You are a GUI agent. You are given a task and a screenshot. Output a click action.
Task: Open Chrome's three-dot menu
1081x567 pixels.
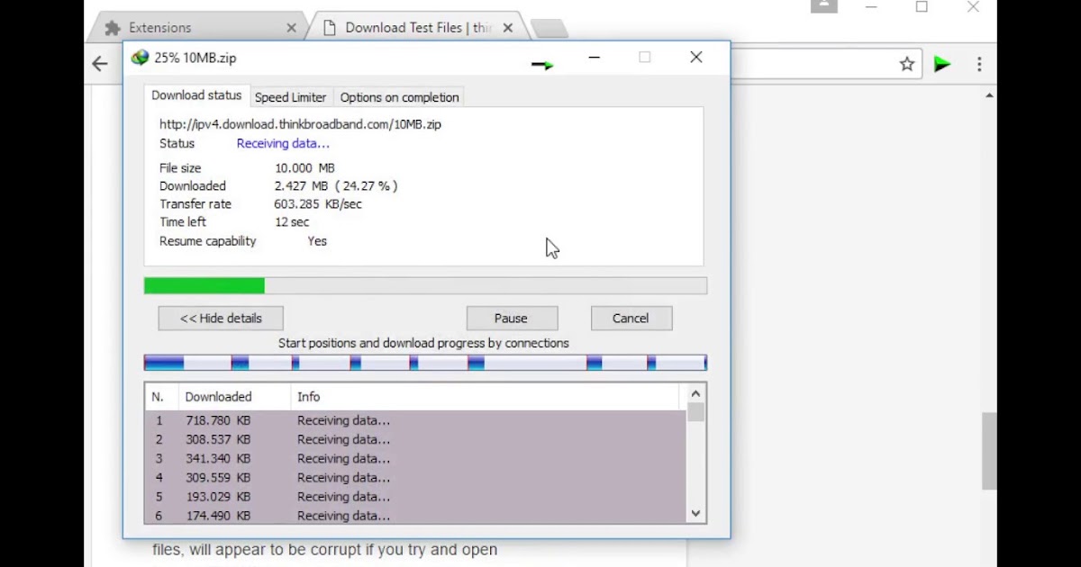[979, 64]
